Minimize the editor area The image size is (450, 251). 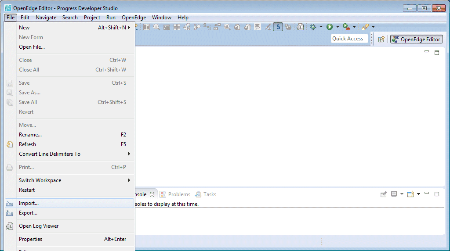[x=427, y=52]
